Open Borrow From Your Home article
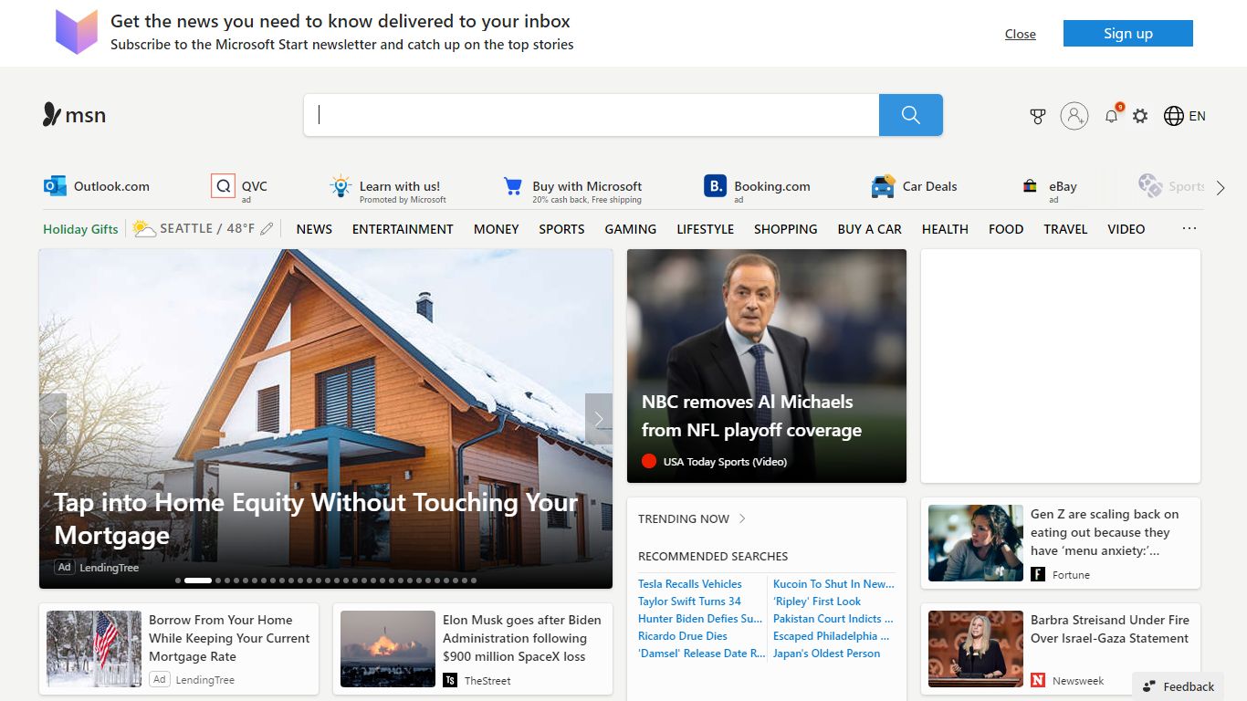 pos(229,638)
